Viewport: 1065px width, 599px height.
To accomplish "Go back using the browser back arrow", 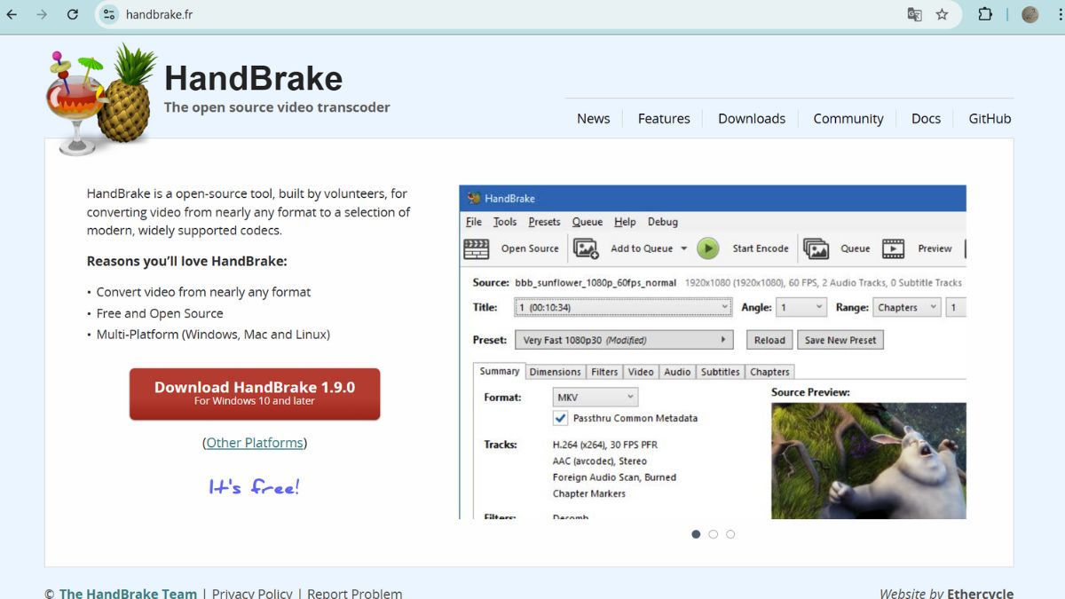I will pyautogui.click(x=12, y=14).
